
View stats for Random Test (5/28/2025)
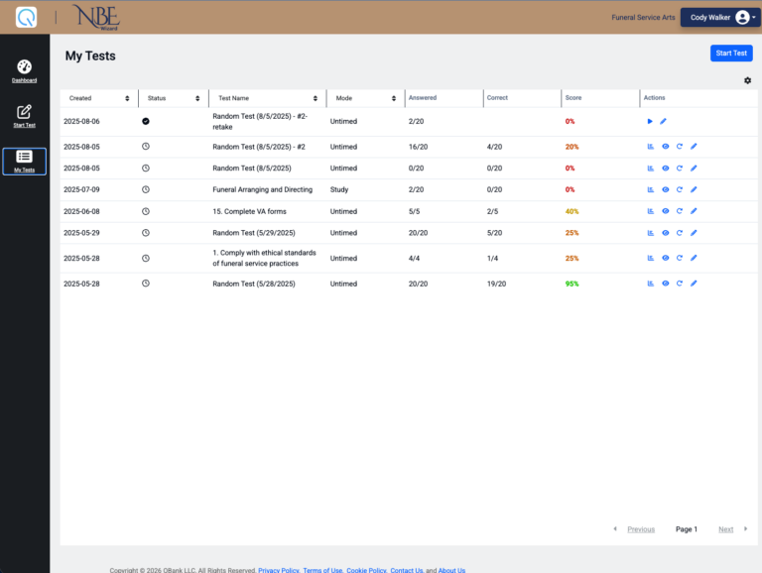(x=651, y=284)
